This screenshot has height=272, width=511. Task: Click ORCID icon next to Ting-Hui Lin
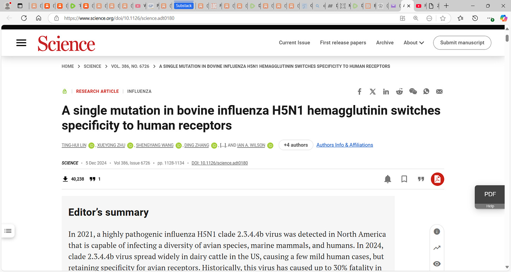coord(91,145)
